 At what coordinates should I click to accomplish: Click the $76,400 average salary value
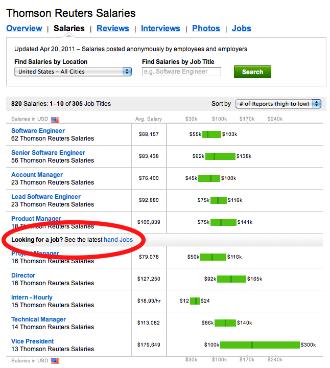coord(149,178)
